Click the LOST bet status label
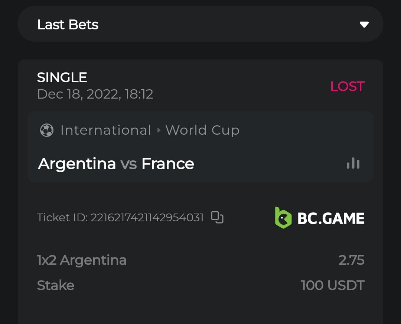This screenshot has width=401, height=324. 347,86
